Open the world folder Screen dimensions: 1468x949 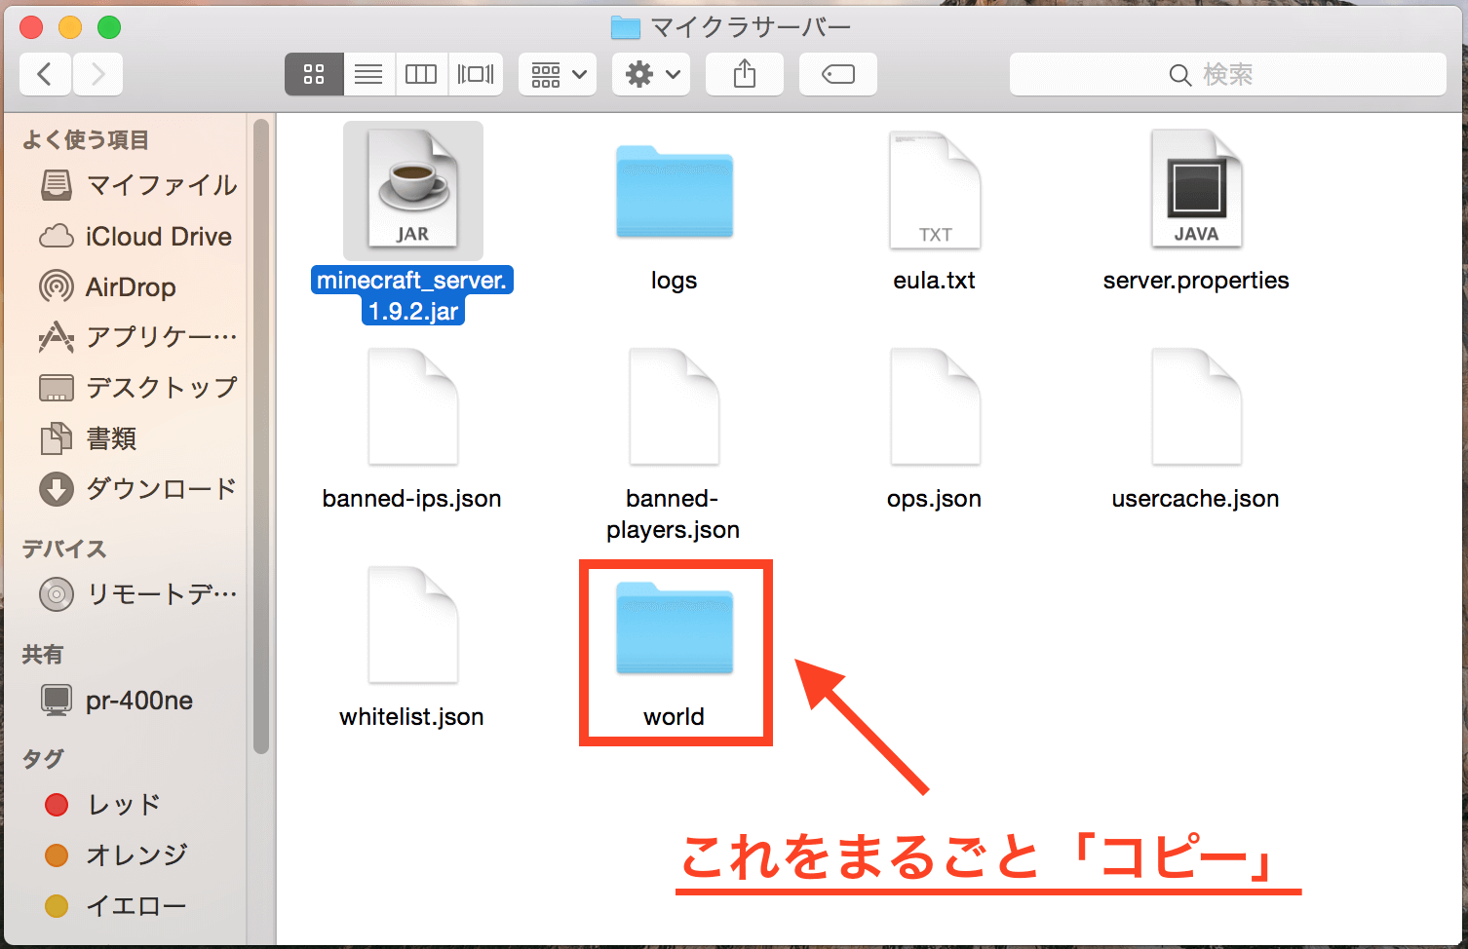point(675,630)
